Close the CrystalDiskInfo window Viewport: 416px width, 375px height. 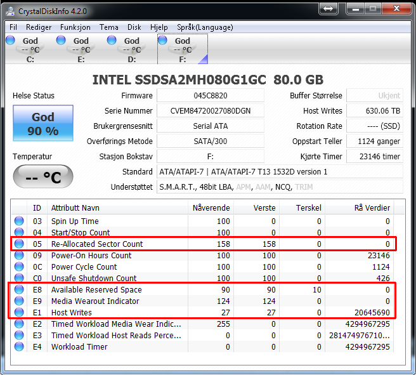[396, 9]
